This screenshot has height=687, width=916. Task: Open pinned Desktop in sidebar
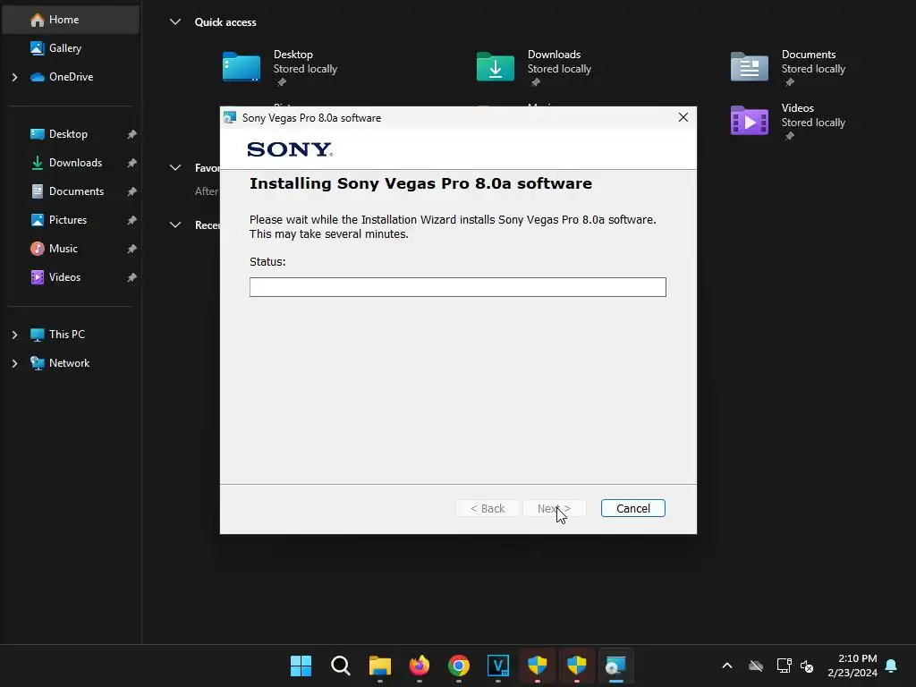pyautogui.click(x=68, y=134)
